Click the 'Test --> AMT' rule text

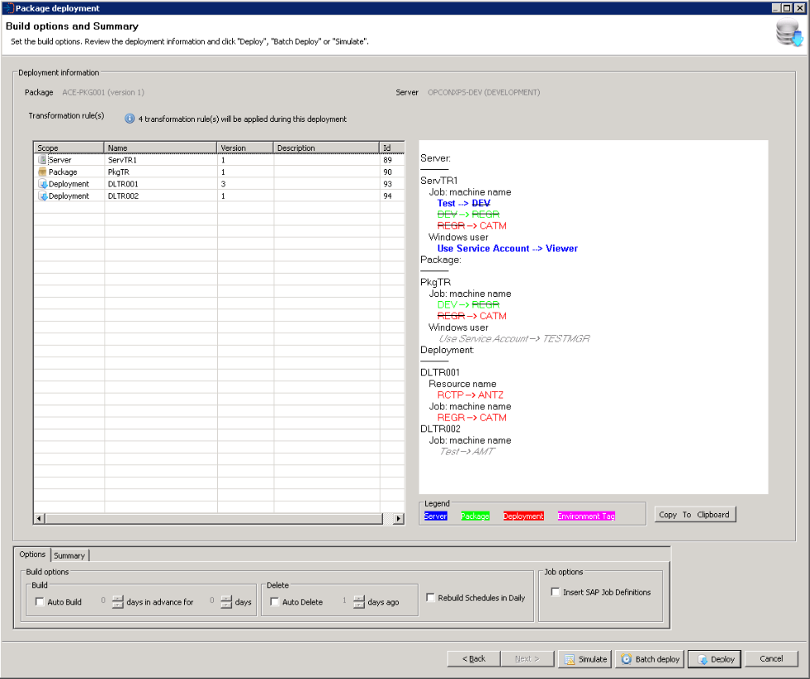[467, 452]
